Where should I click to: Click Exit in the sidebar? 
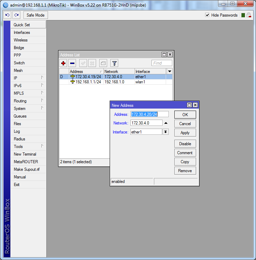tap(28, 185)
